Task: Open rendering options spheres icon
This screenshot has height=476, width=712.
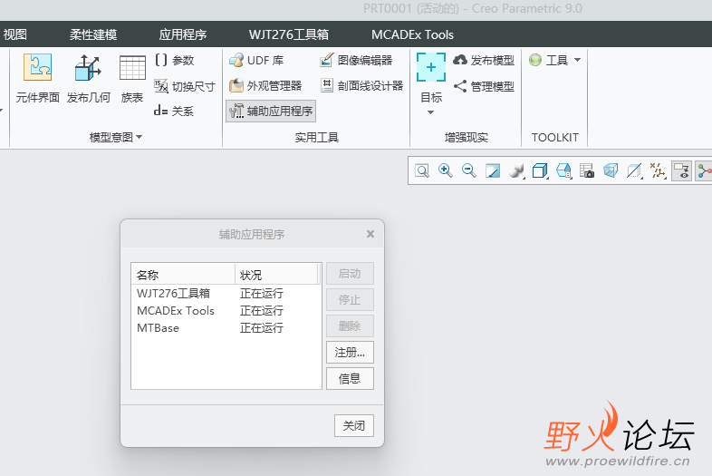Action: coord(516,171)
